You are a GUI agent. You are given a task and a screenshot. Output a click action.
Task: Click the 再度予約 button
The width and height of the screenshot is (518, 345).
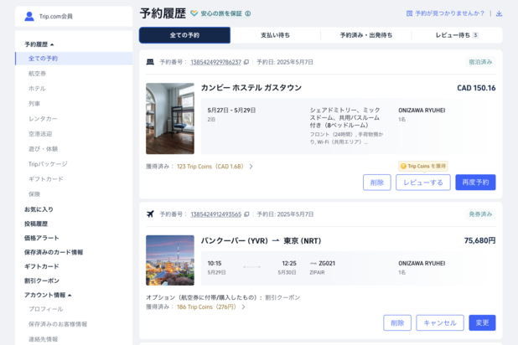[475, 183]
